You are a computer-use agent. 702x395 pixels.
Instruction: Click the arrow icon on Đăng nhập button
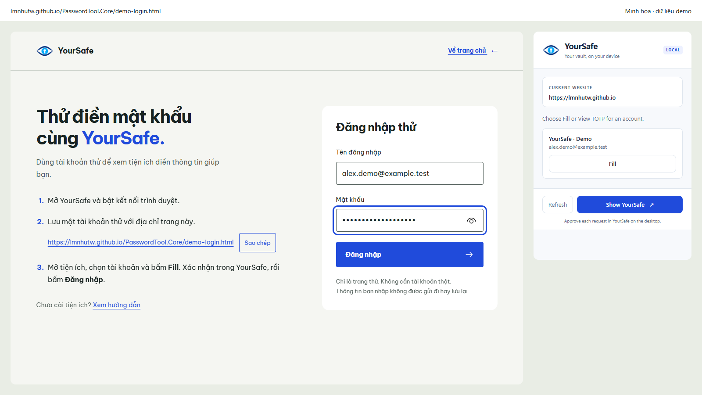point(469,255)
